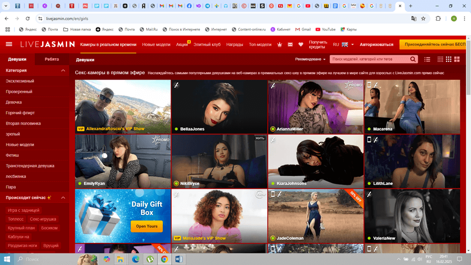
Task: Expand the Рекомендовано sorting dropdown
Action: [x=310, y=59]
